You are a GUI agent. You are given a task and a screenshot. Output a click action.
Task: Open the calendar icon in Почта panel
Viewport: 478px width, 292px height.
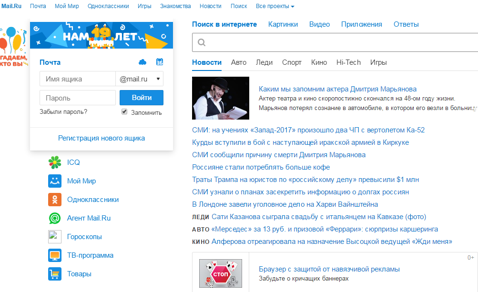(160, 62)
